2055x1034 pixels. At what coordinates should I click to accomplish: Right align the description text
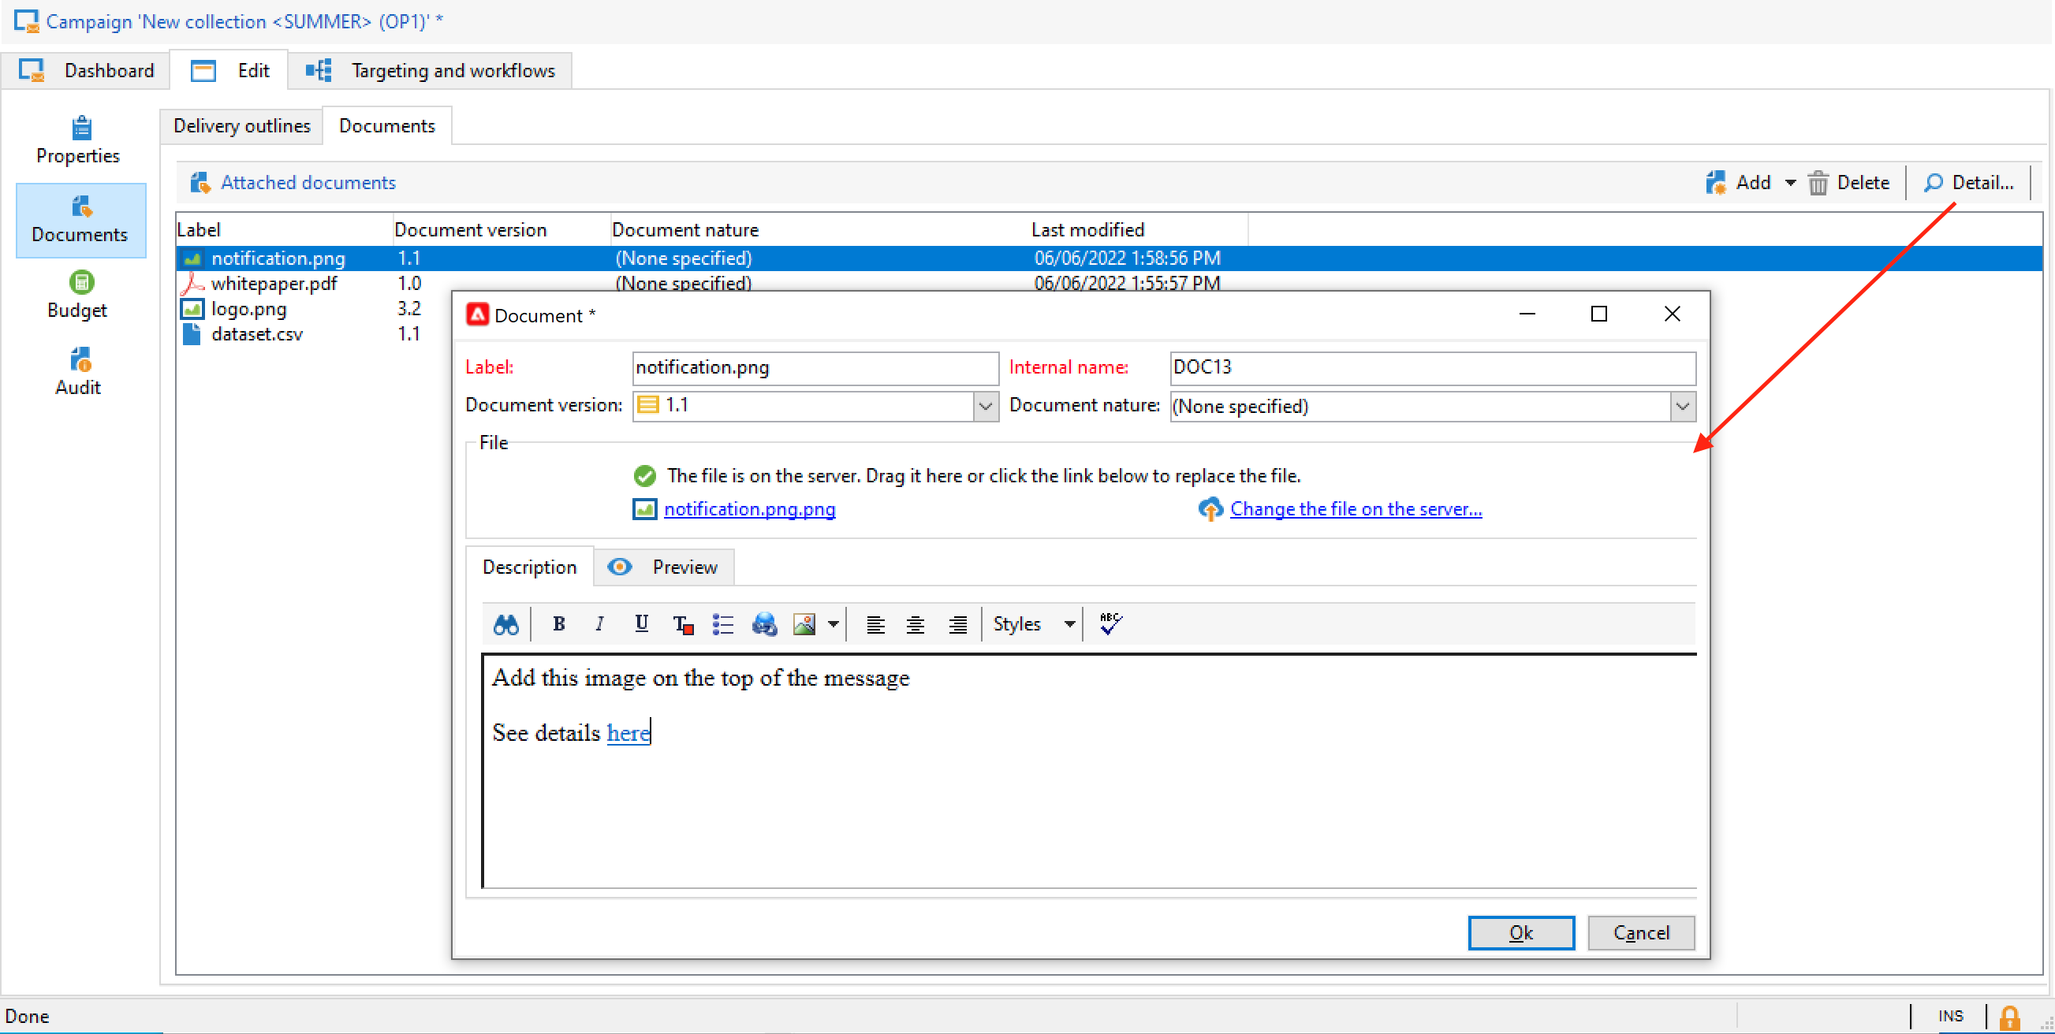(x=957, y=624)
